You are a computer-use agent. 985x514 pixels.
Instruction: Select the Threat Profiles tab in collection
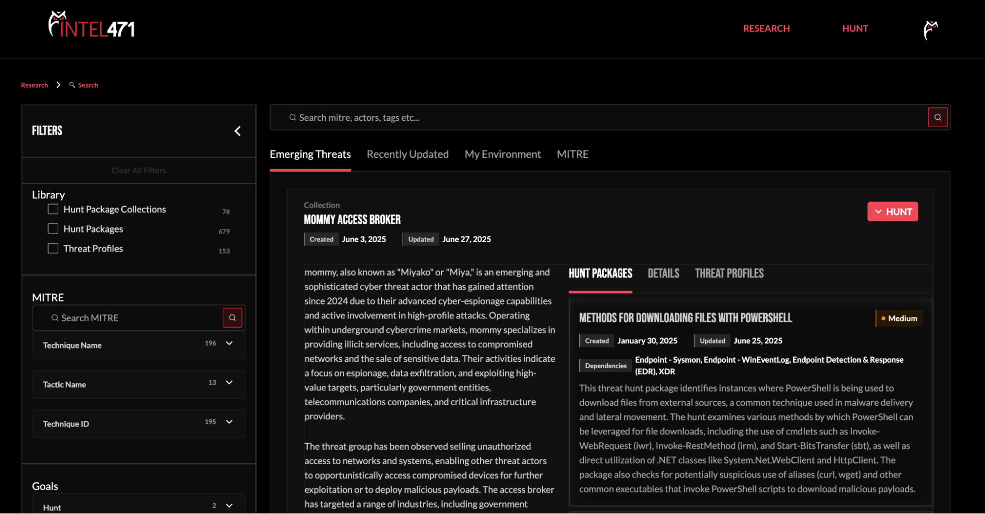(x=729, y=274)
